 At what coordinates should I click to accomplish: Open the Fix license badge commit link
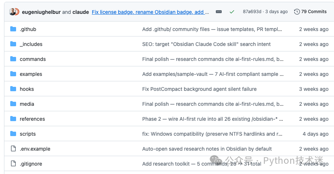tap(150, 12)
